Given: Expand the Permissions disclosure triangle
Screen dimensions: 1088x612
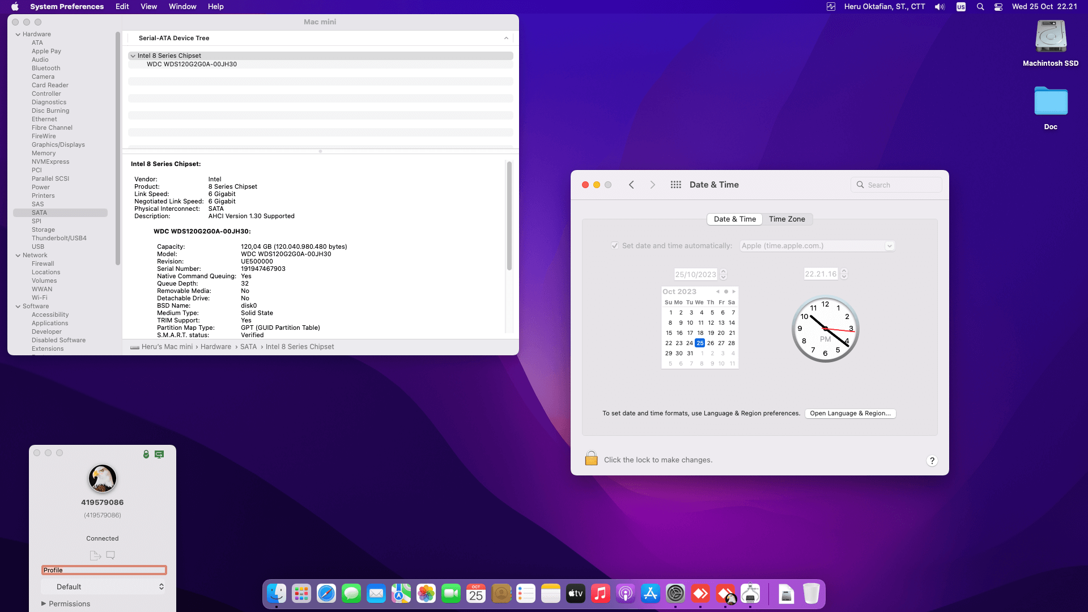Looking at the screenshot, I should coord(44,603).
